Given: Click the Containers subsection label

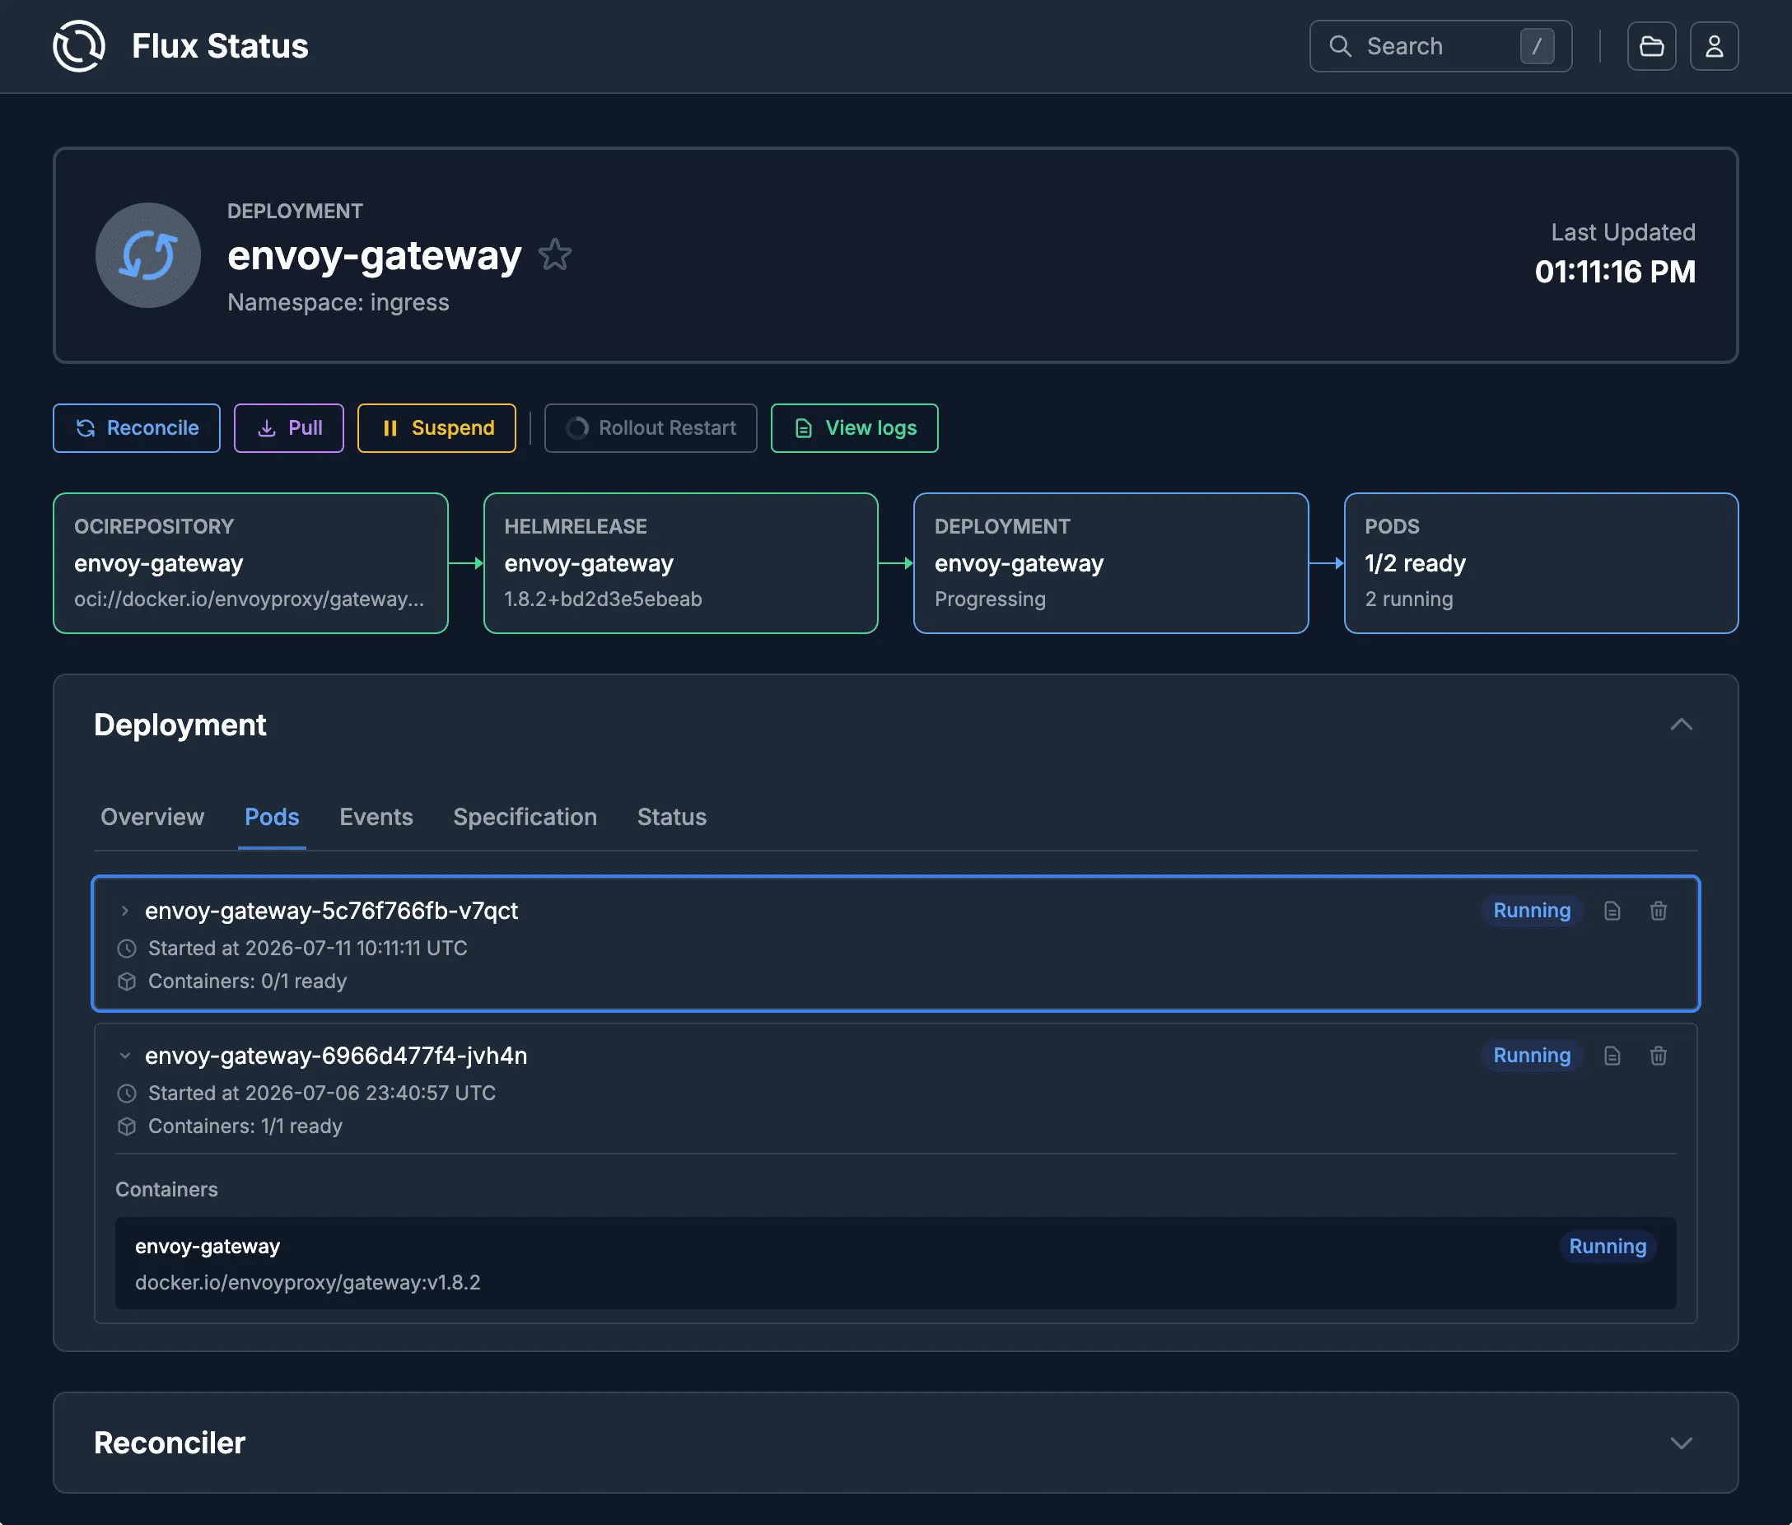Looking at the screenshot, I should 166,1190.
